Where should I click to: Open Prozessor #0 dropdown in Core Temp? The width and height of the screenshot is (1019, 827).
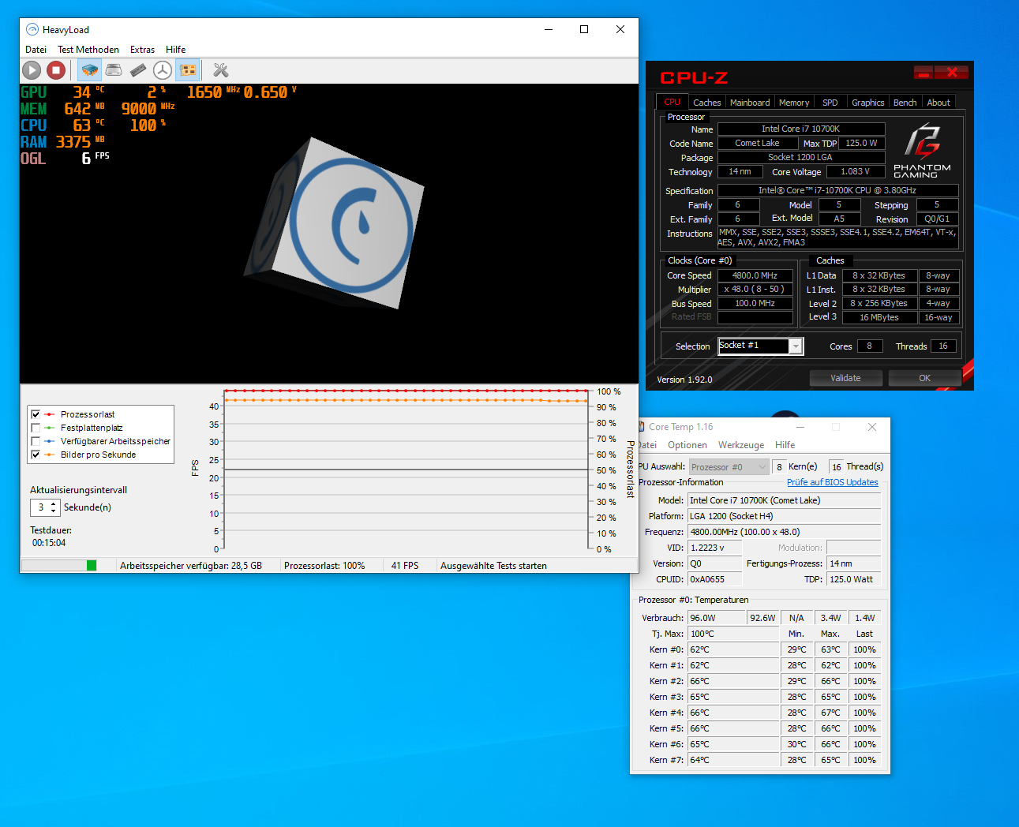coord(729,467)
